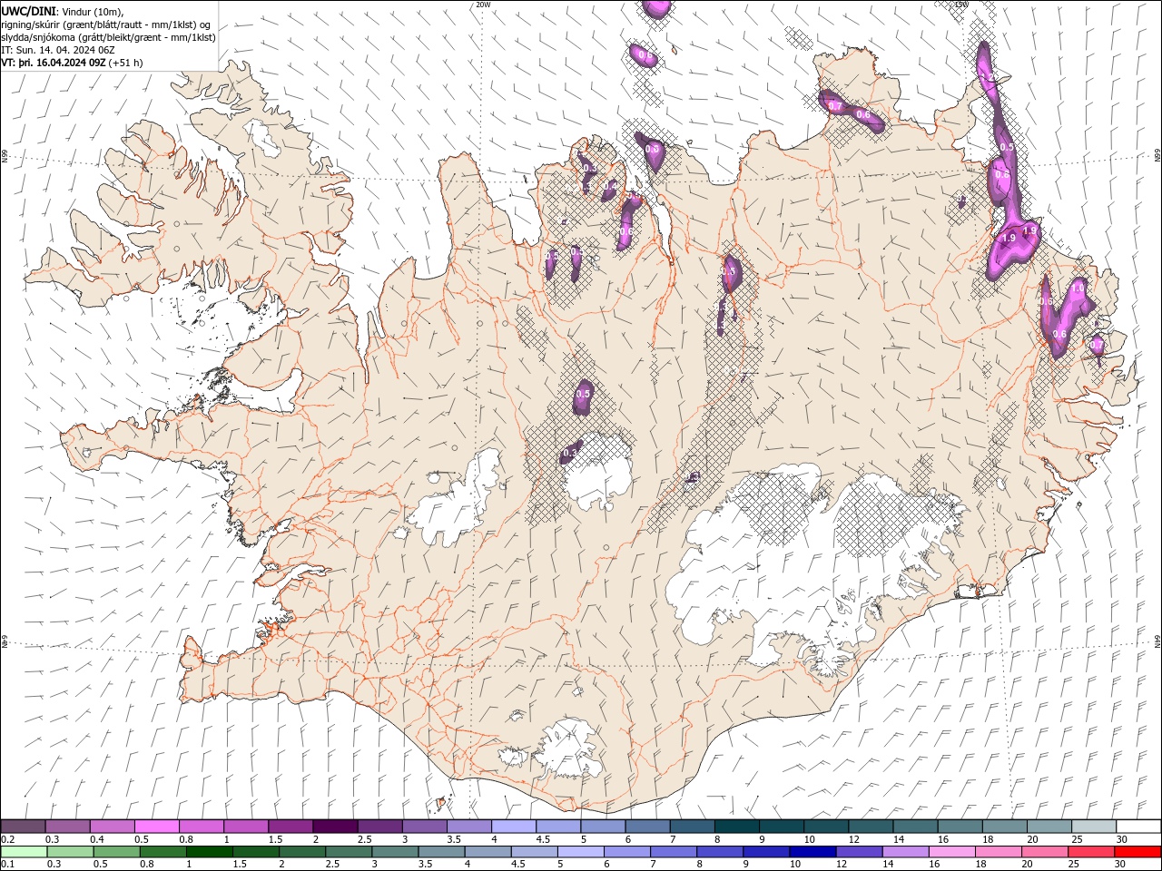Click the lower legend swatch between 0.3 and 0.5
Viewport: 1162px width, 871px height.
click(69, 852)
